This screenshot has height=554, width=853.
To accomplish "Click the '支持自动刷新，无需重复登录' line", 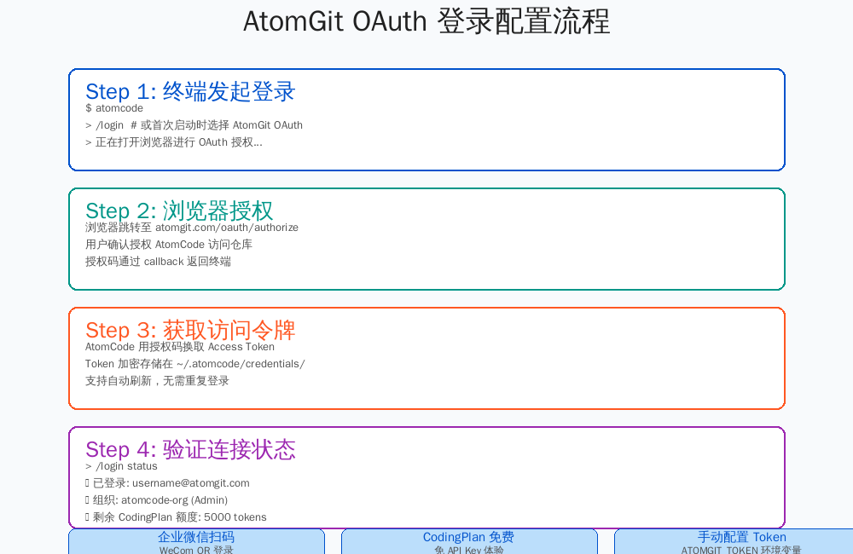I will 157,381.
